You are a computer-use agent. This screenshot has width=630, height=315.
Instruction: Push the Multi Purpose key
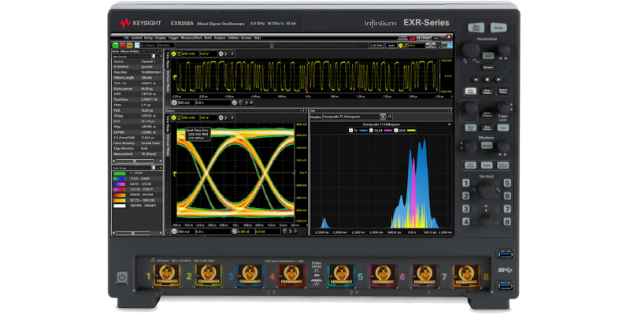(x=487, y=114)
